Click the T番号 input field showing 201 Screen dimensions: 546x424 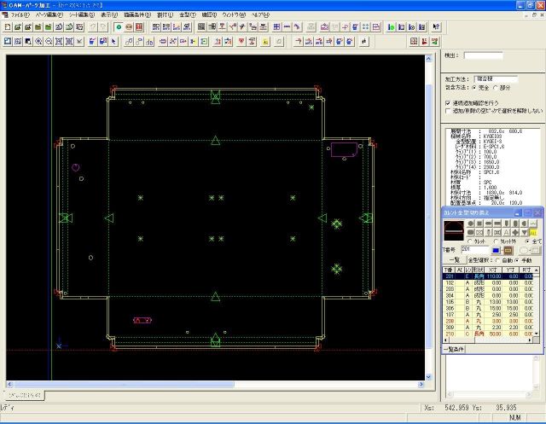click(475, 250)
